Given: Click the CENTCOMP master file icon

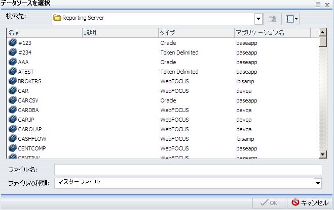Looking at the screenshot, I should 13,148.
